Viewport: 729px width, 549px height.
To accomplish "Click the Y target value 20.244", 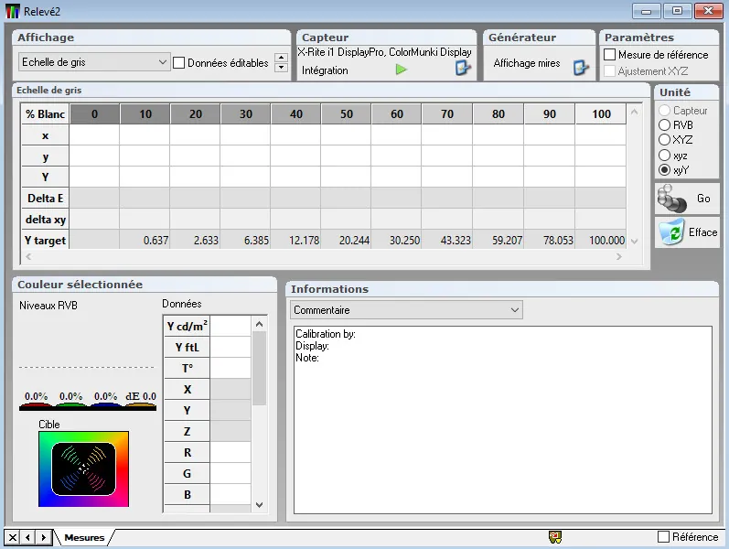I will click(x=346, y=240).
